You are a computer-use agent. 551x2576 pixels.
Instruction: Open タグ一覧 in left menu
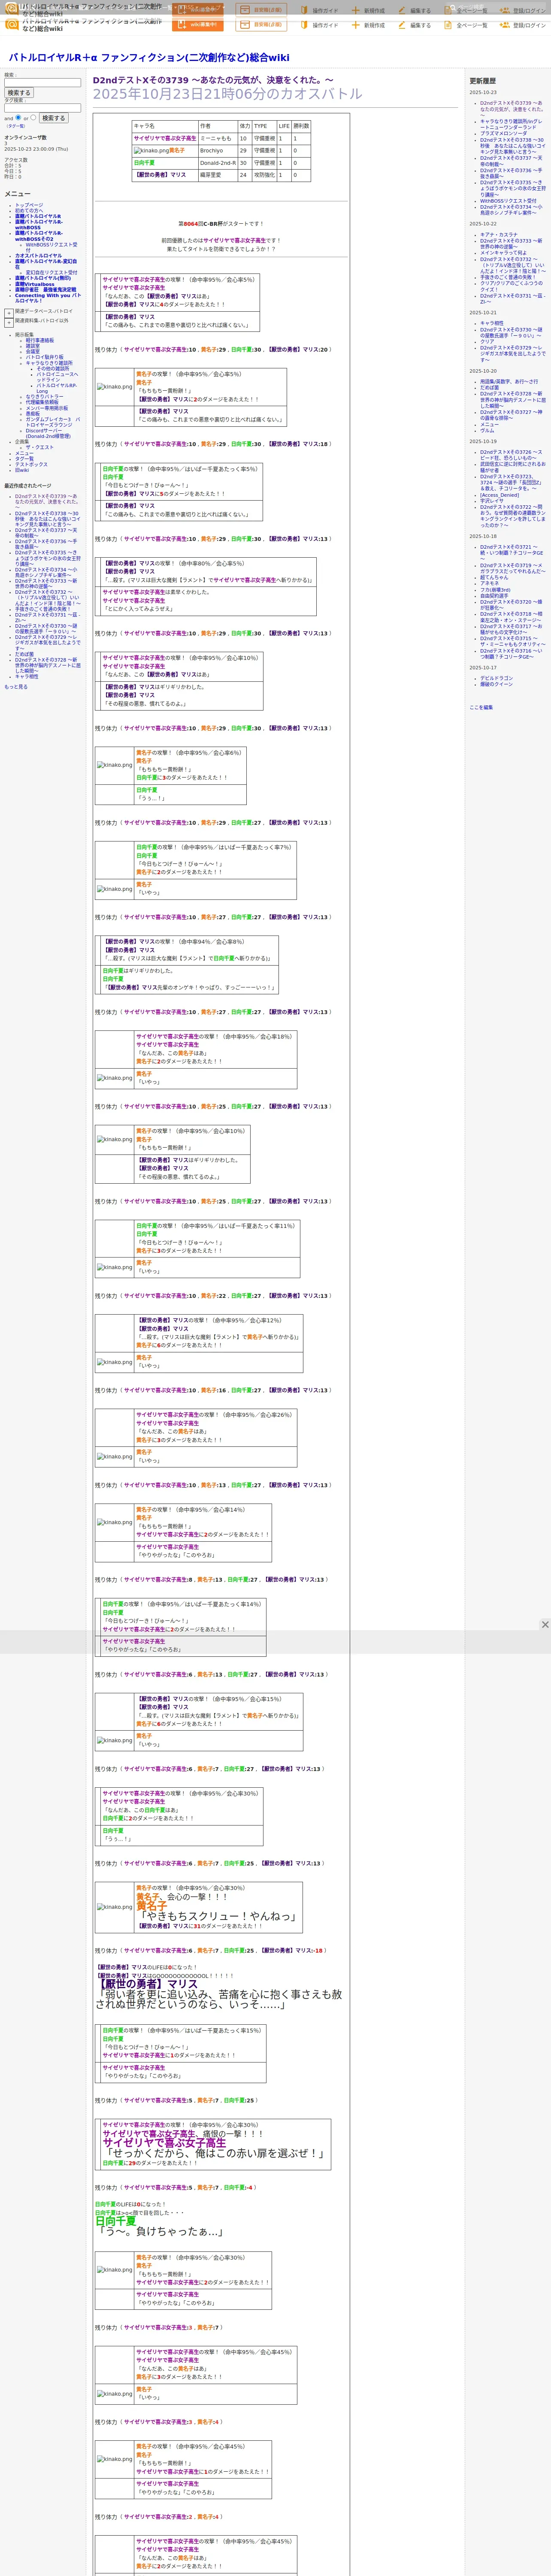(24, 459)
